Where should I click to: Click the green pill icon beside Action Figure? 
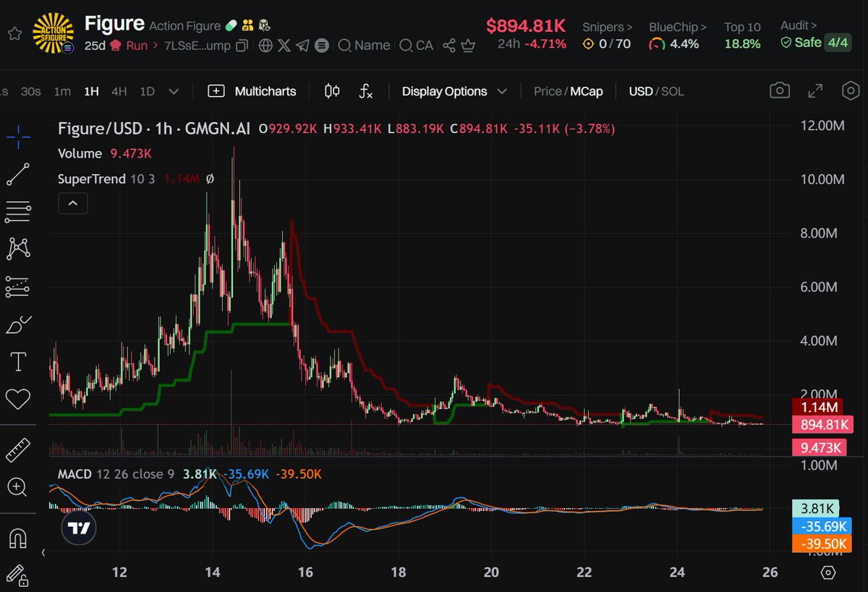(231, 25)
